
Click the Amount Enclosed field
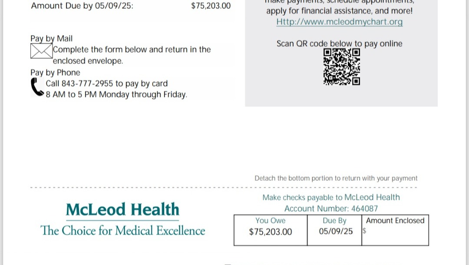(395, 230)
